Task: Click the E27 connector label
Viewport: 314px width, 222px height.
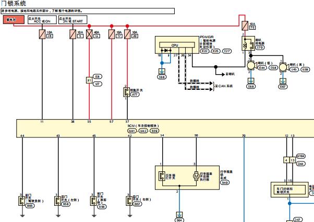Action: coord(227,51)
